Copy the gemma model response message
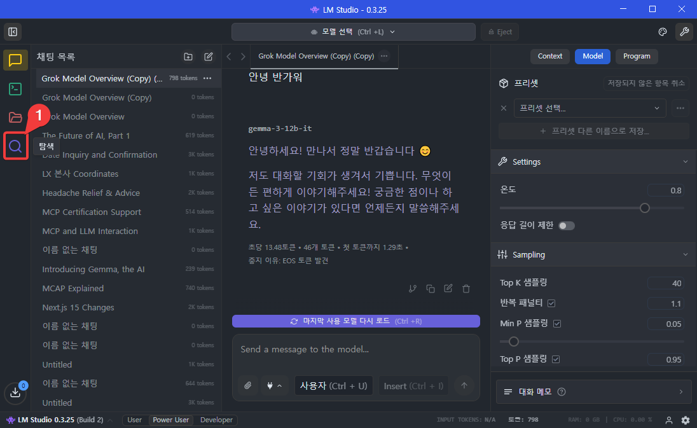 (431, 288)
